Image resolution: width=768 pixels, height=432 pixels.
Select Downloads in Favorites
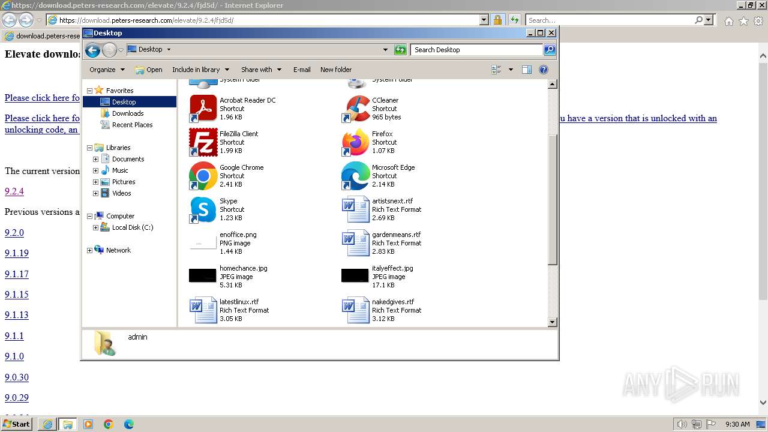point(128,113)
